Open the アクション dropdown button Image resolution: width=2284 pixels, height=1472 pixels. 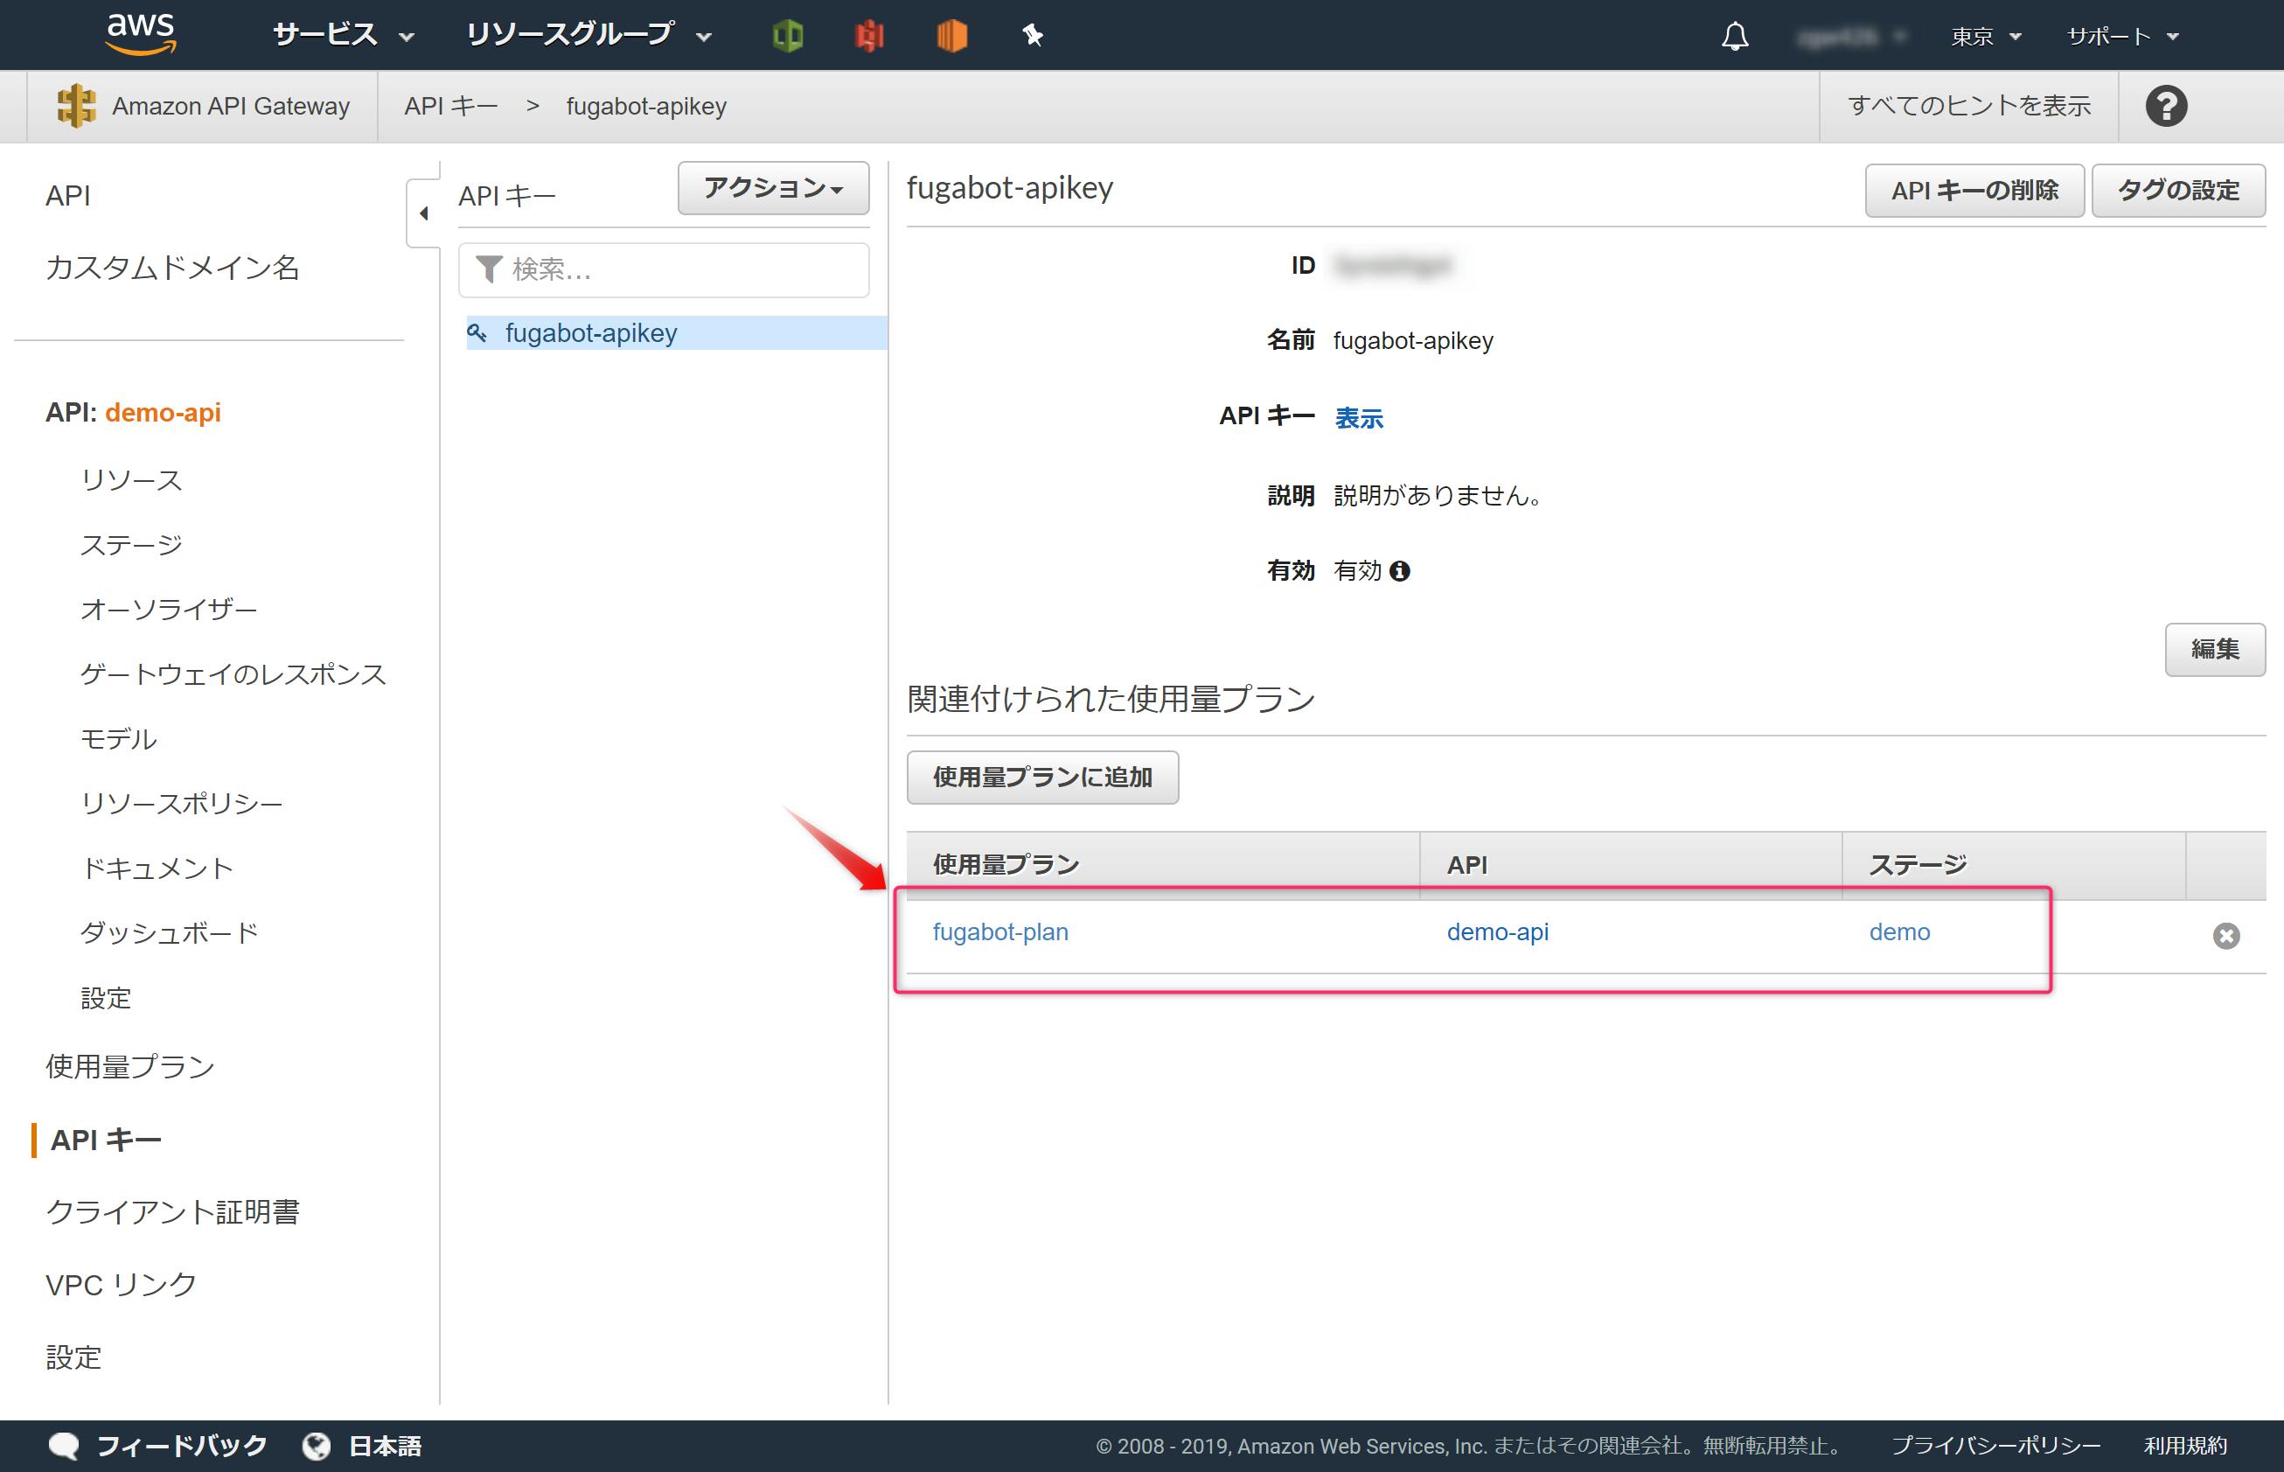(x=772, y=188)
